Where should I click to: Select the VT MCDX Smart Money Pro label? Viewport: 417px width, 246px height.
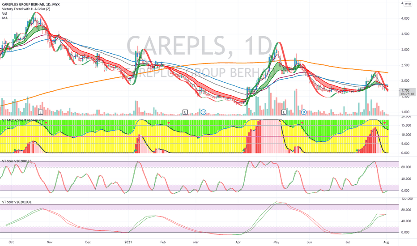[23, 120]
